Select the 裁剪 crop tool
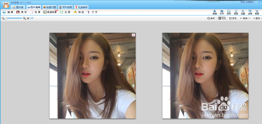 257,12
